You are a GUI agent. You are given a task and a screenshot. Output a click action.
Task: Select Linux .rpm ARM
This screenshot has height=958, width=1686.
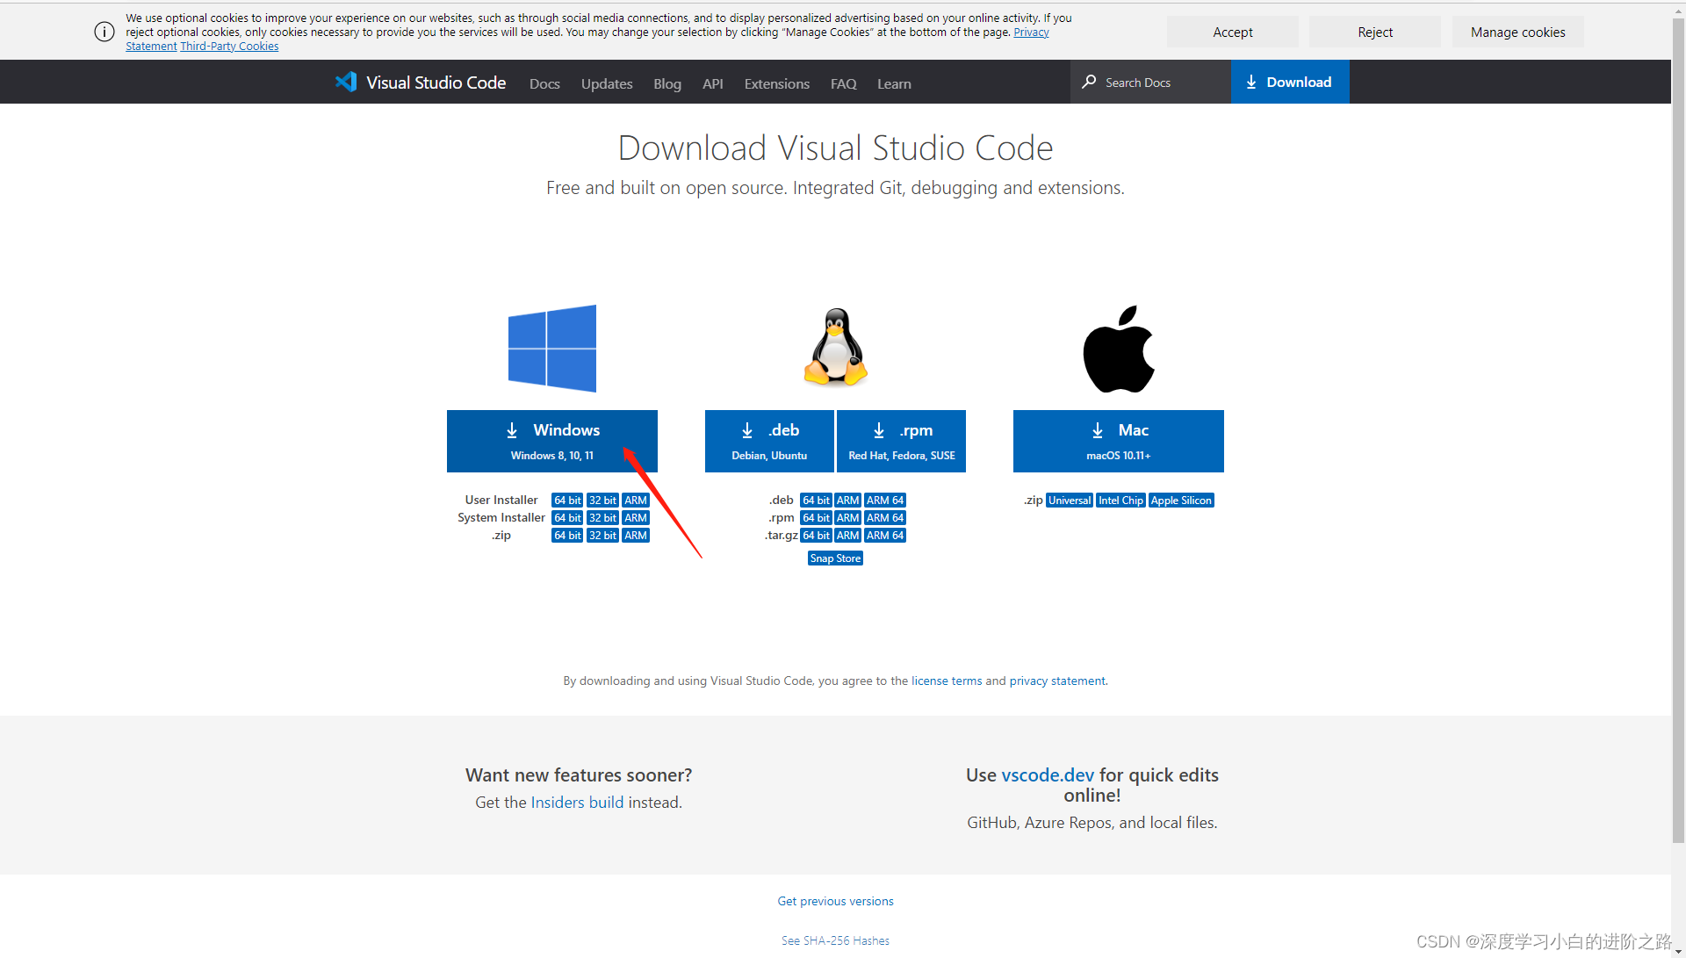point(847,518)
